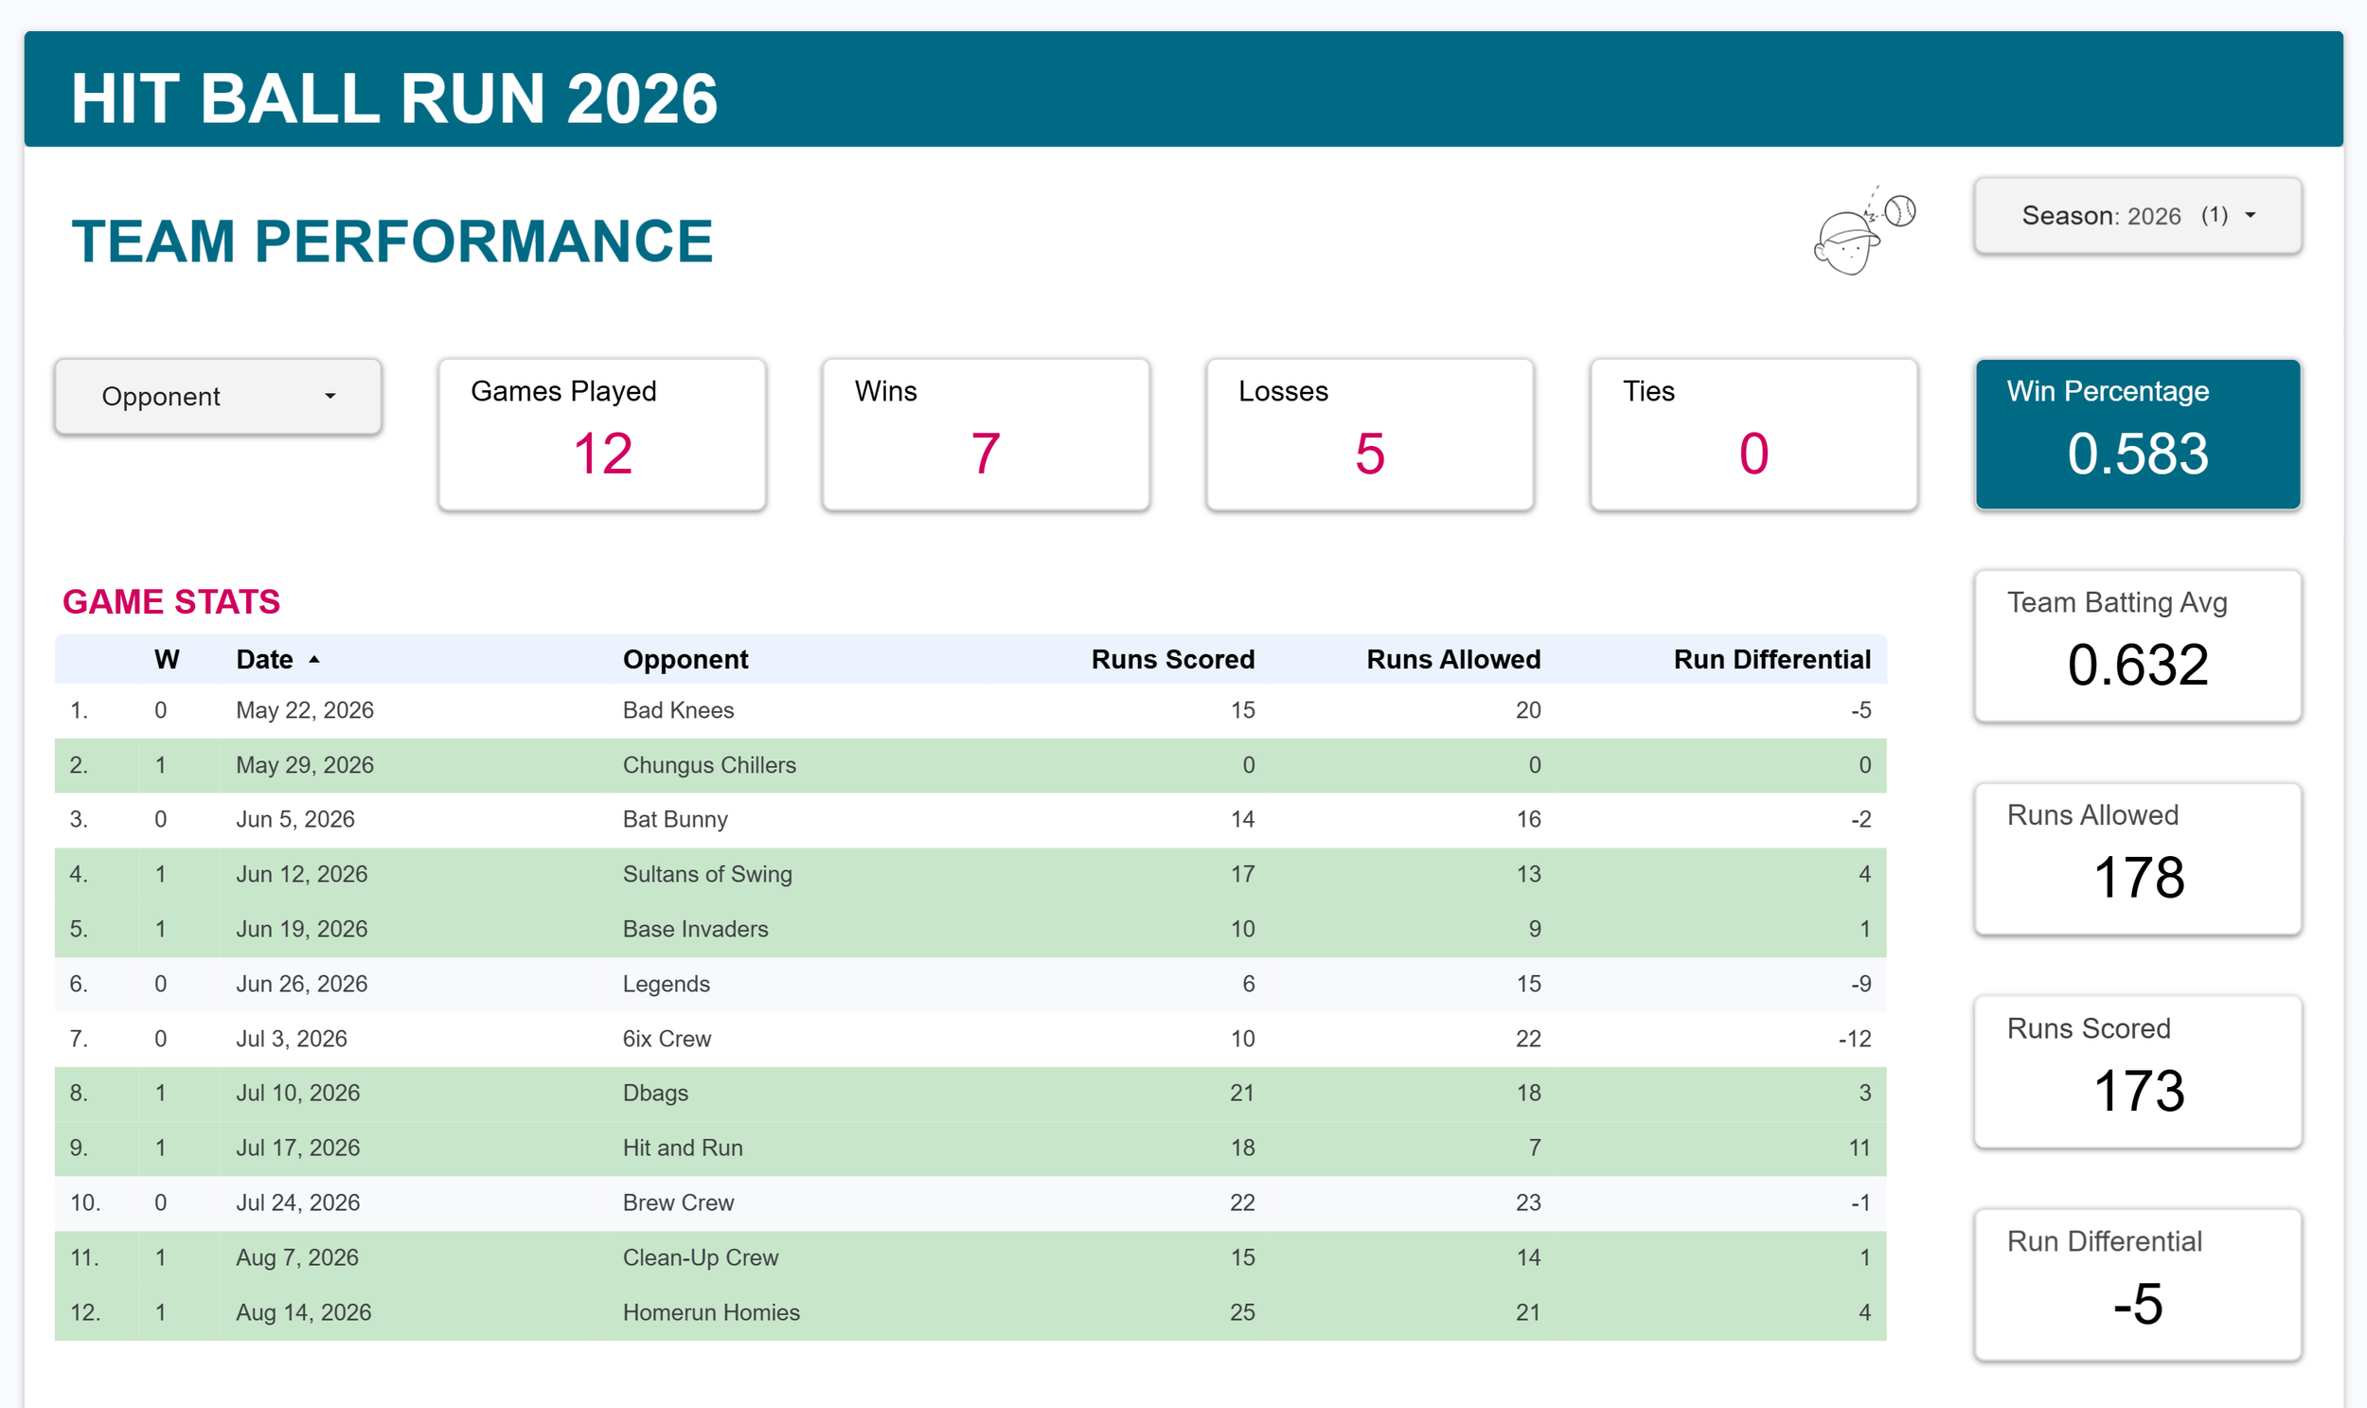Click the -12 run differential value
Screen dimensions: 2367x1408
1855,1038
